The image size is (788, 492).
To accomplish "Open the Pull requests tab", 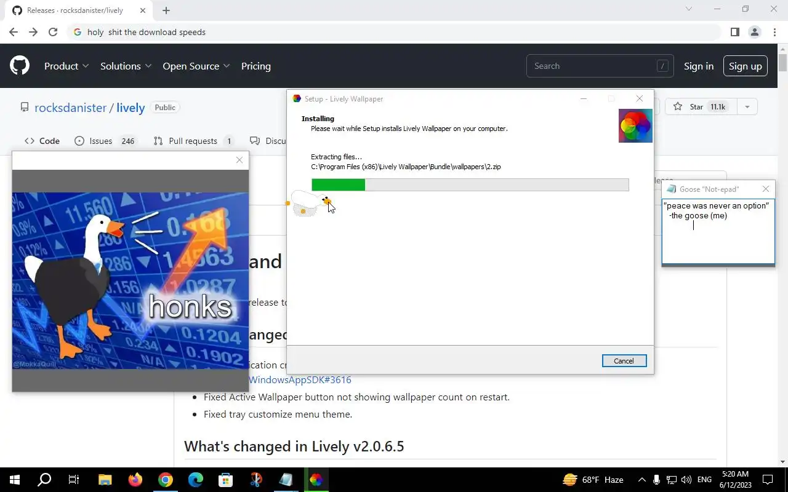I will pos(193,141).
